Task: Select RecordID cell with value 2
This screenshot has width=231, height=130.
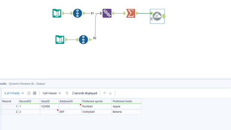Action: 29,112
